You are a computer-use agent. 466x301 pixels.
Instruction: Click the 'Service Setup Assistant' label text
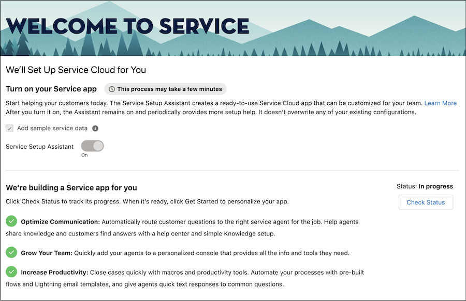pyautogui.click(x=39, y=147)
